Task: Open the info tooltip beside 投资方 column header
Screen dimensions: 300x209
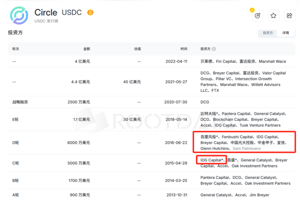Action: tap(213, 49)
